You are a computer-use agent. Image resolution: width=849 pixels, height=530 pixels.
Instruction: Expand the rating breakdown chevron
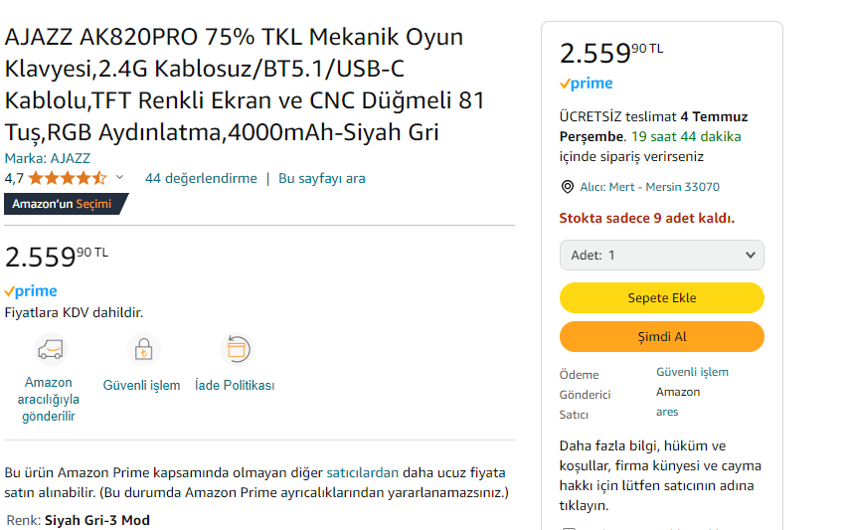(120, 178)
